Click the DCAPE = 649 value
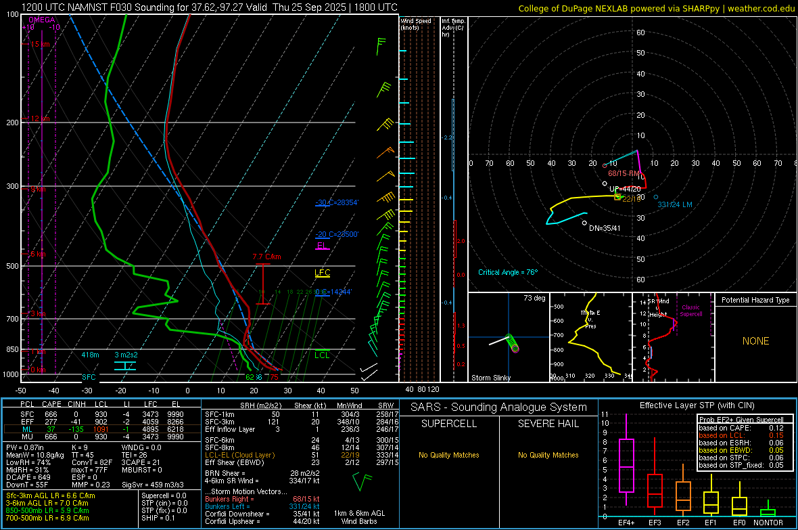The width and height of the screenshot is (798, 530). (x=28, y=477)
